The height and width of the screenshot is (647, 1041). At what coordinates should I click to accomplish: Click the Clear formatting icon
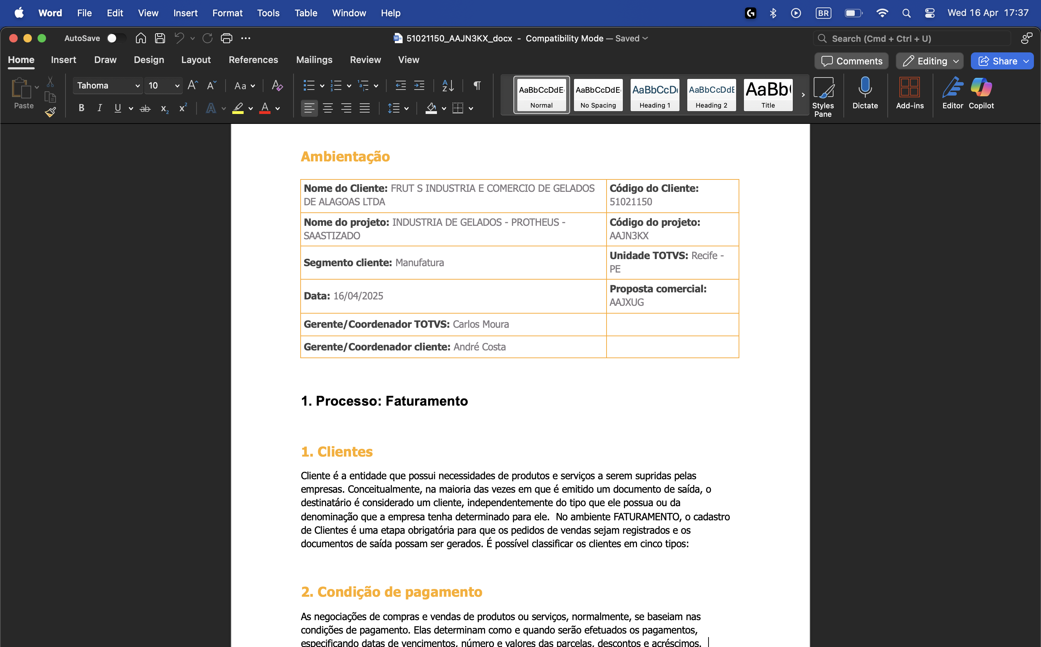[x=277, y=86]
